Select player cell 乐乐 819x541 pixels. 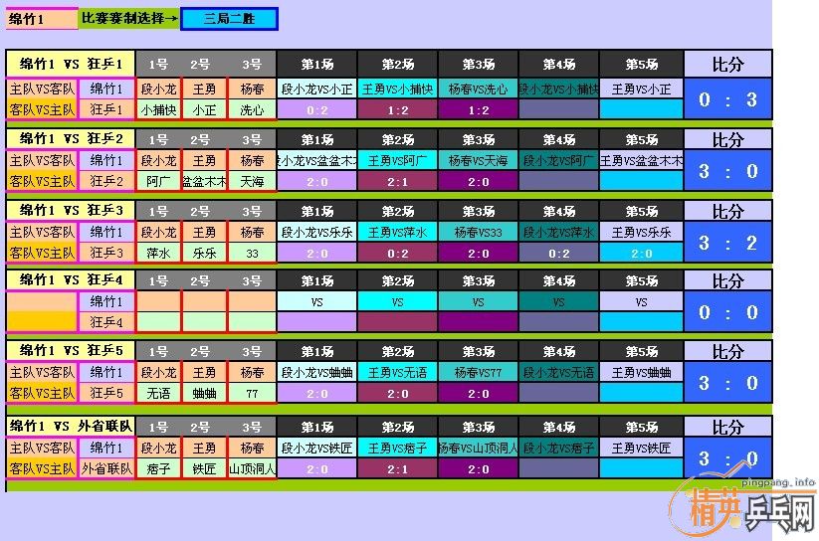[x=204, y=253]
